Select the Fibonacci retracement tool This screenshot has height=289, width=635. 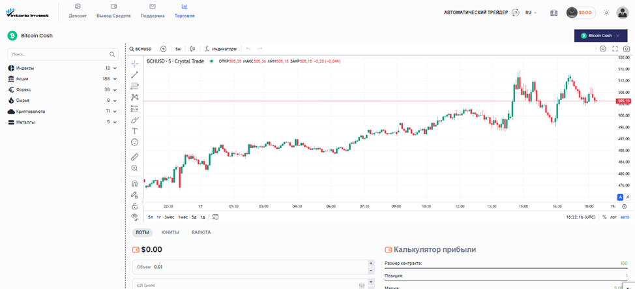point(135,86)
